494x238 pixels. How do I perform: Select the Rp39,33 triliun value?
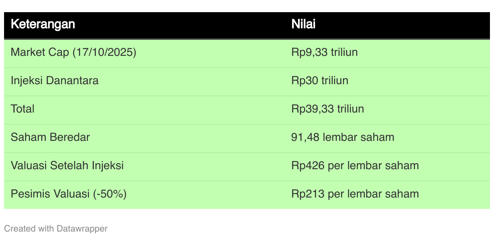tap(328, 109)
